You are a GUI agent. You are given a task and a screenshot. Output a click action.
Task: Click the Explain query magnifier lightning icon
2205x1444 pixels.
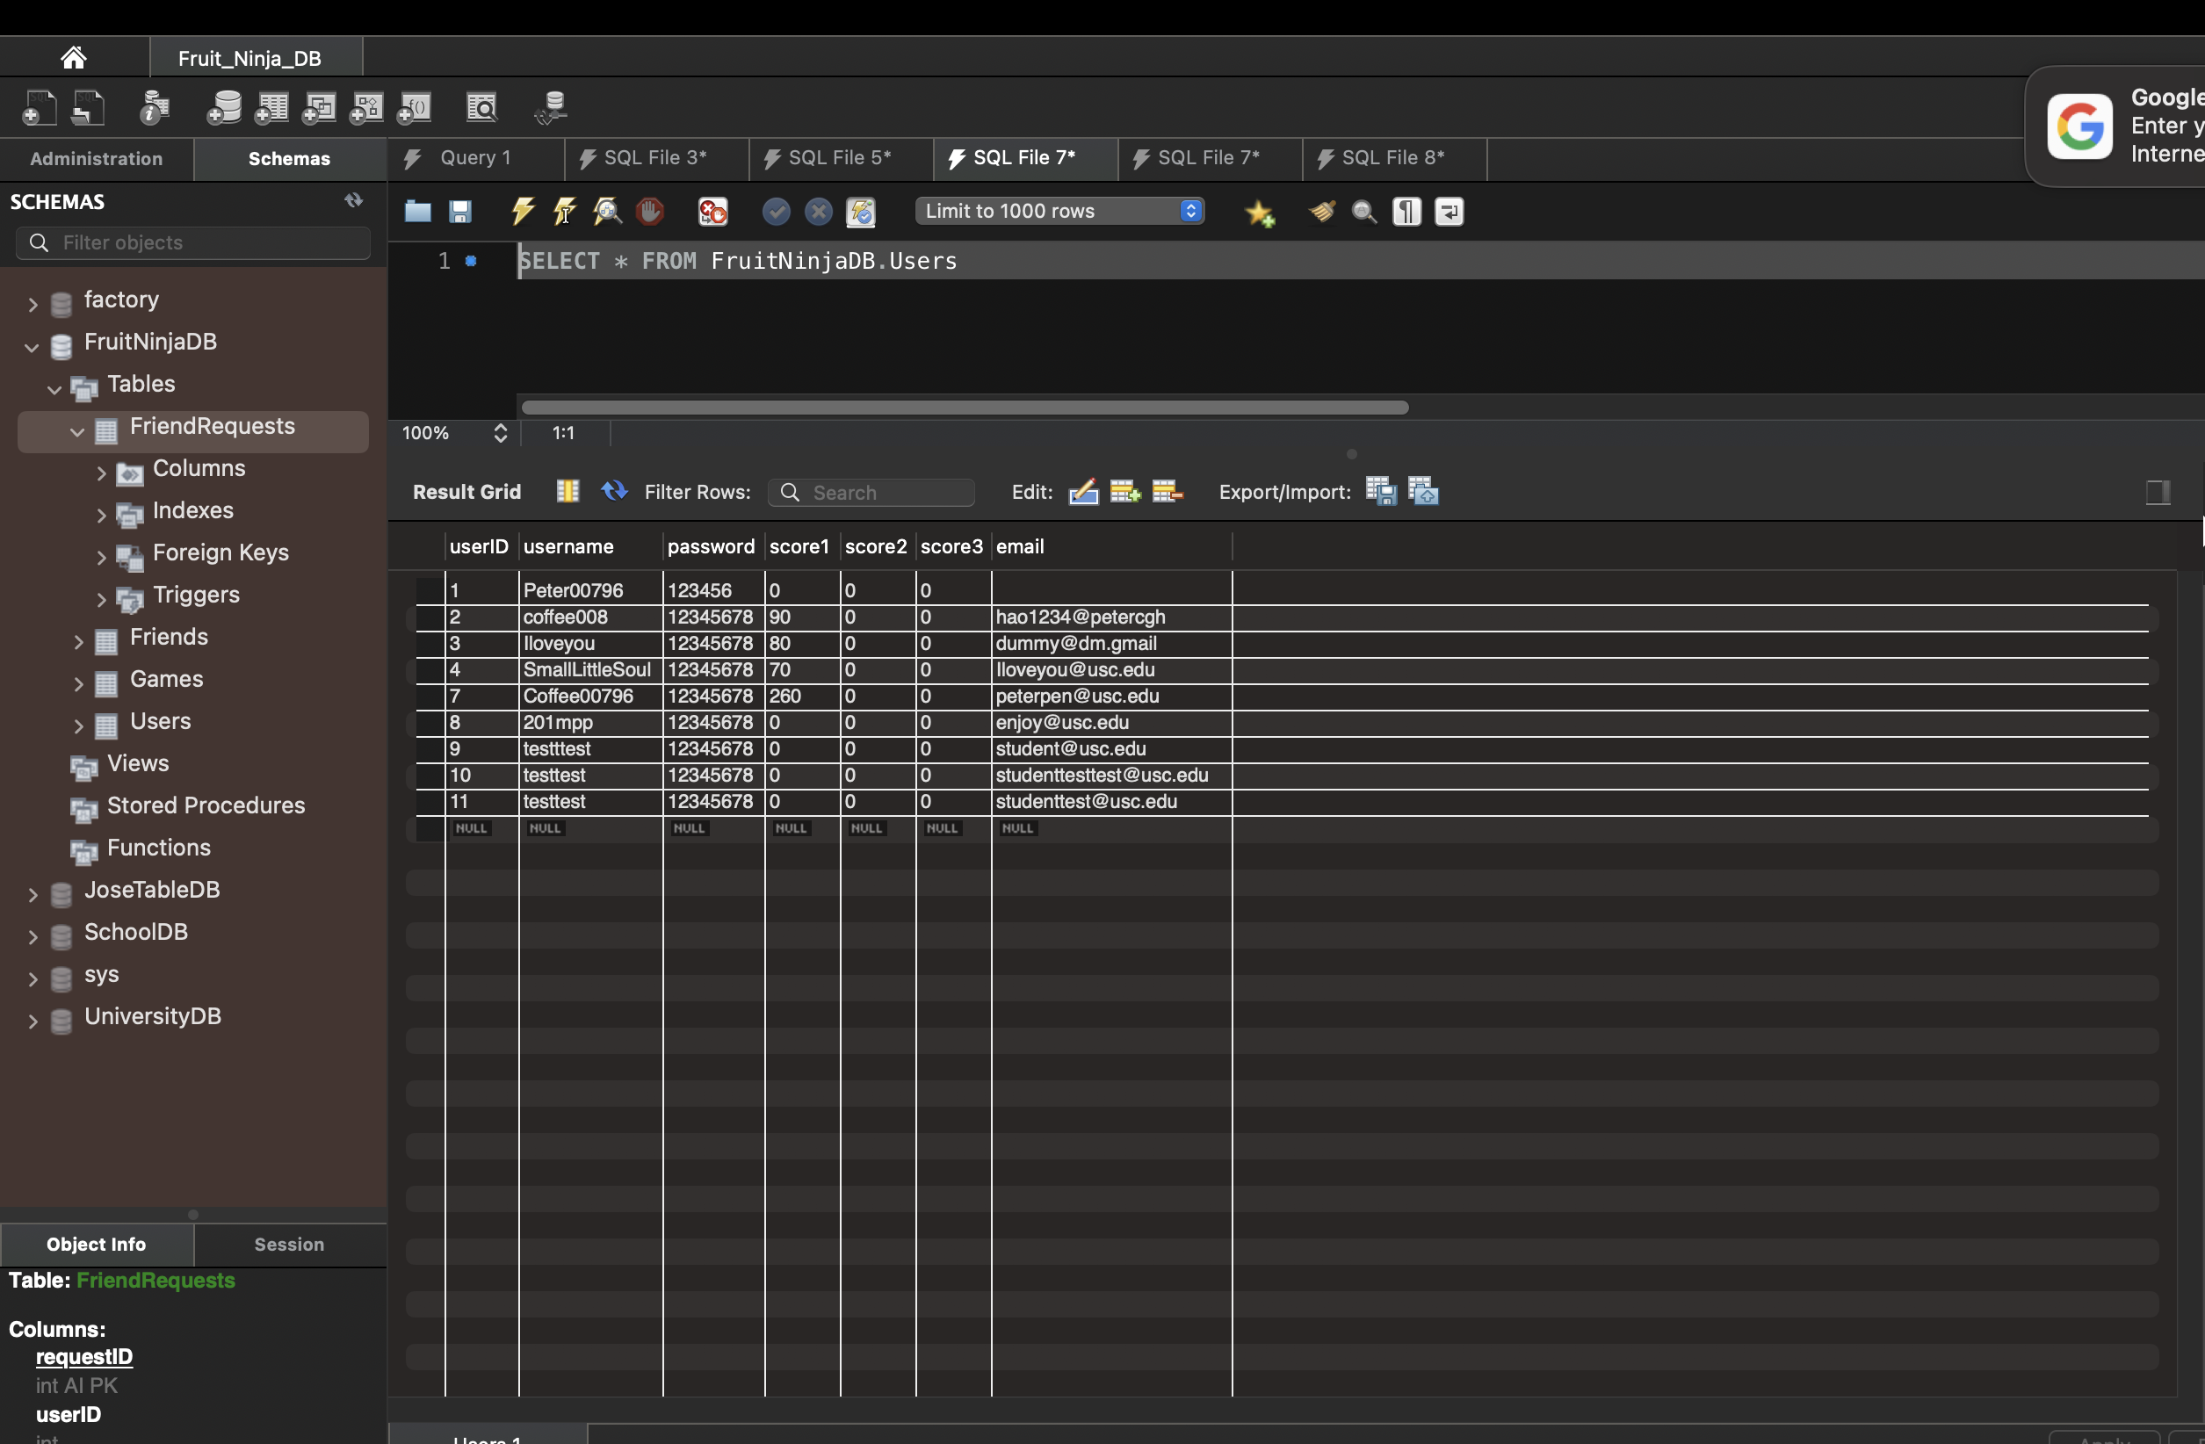[x=608, y=211]
